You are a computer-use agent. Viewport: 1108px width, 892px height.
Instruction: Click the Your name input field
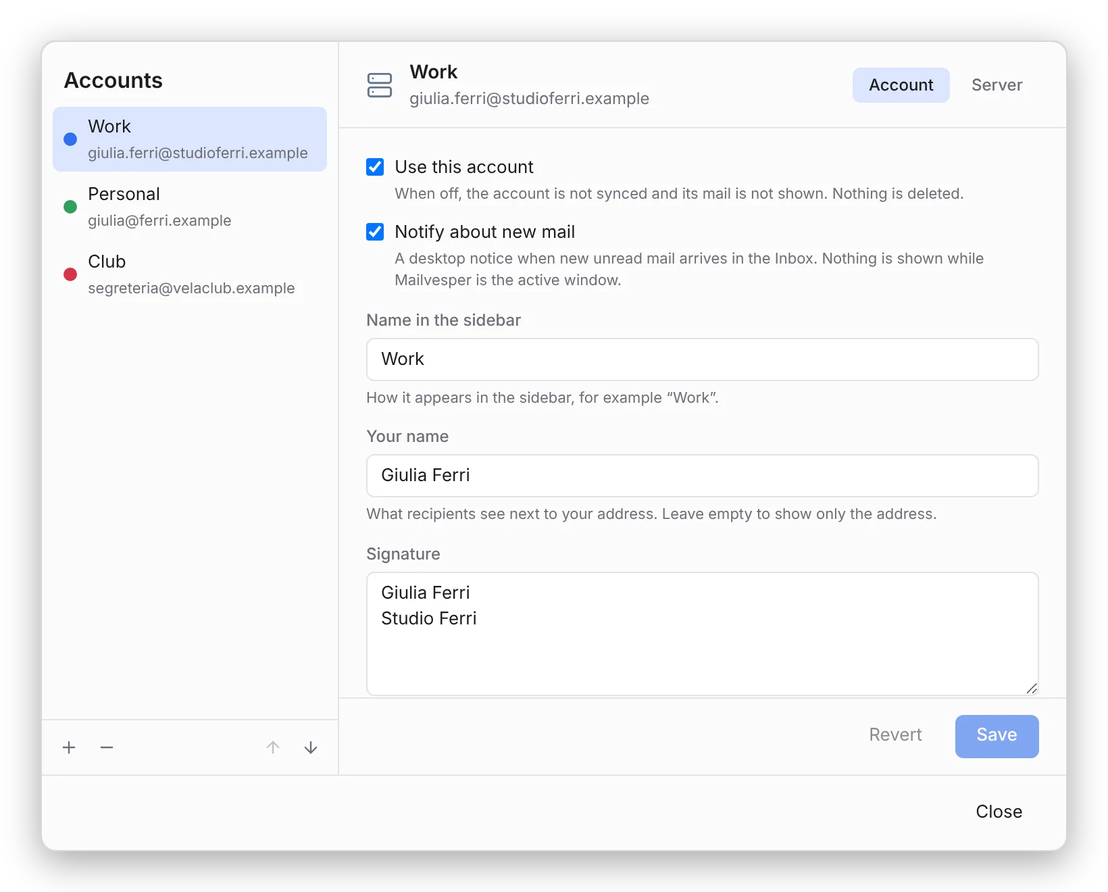702,476
